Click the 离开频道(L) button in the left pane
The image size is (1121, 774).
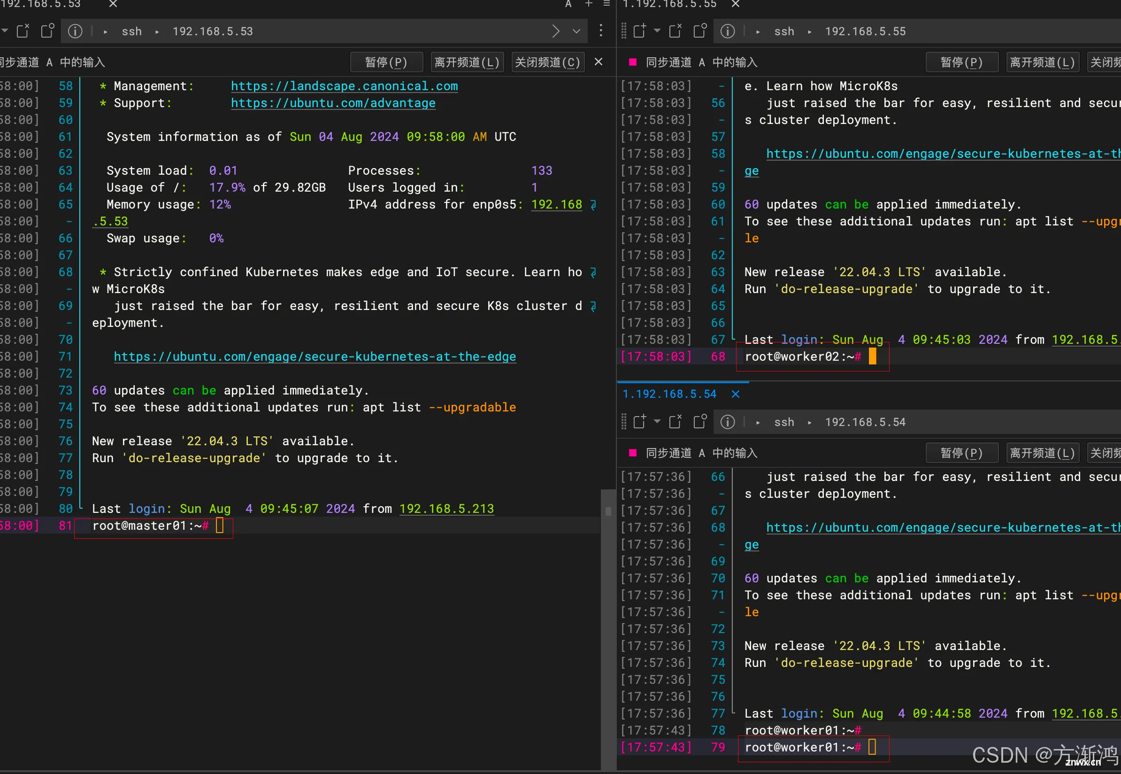coord(467,62)
